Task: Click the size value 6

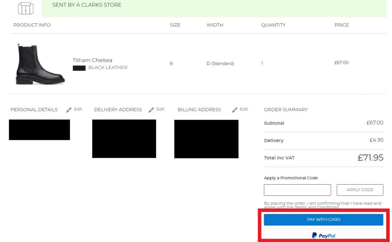Action: coord(171,63)
